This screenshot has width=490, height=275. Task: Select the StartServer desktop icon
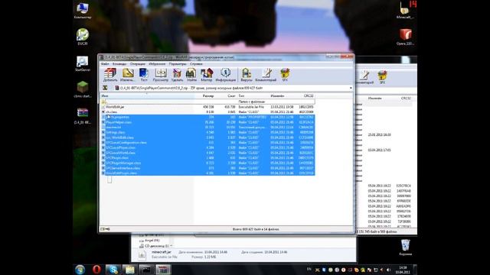click(83, 63)
